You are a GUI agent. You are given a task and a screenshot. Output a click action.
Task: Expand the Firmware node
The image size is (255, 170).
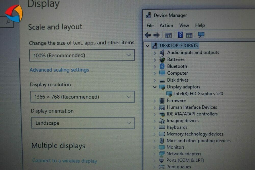pos(155,101)
